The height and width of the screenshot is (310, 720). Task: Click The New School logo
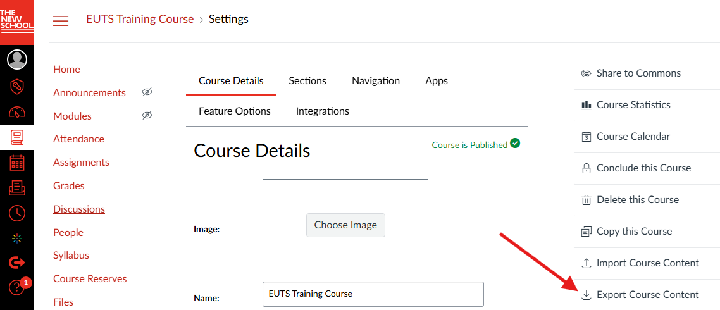(17, 22)
